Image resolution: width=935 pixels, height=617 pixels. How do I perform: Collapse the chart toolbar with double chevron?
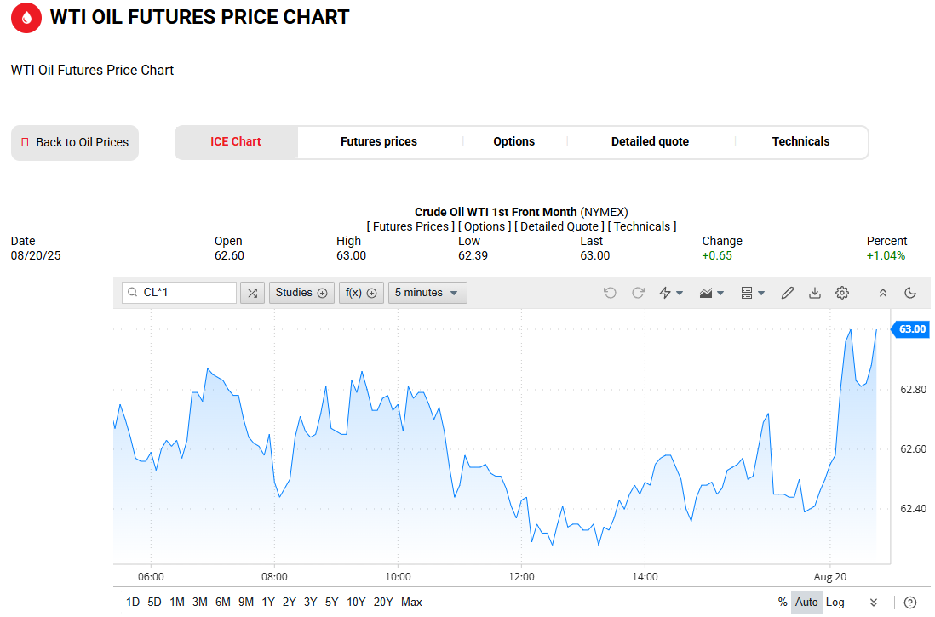883,293
